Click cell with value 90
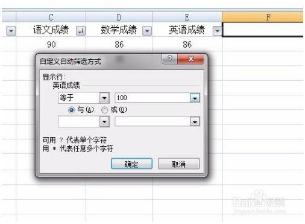The width and height of the screenshot is (305, 224). (51, 44)
